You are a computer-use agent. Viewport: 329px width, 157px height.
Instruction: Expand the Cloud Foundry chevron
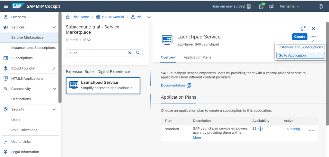pyautogui.click(x=54, y=68)
